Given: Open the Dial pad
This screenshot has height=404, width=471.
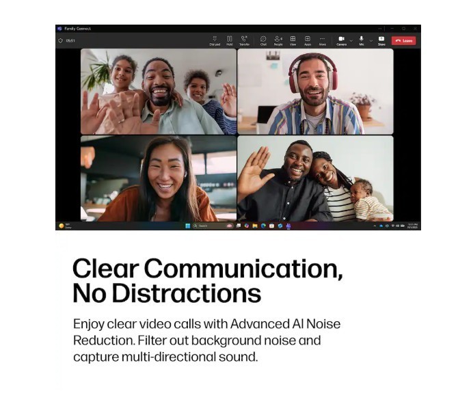Looking at the screenshot, I should tap(215, 40).
